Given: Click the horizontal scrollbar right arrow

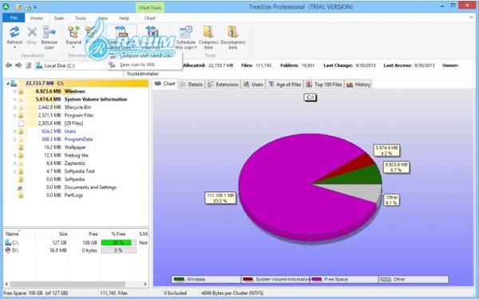Looking at the screenshot, I should (x=145, y=284).
